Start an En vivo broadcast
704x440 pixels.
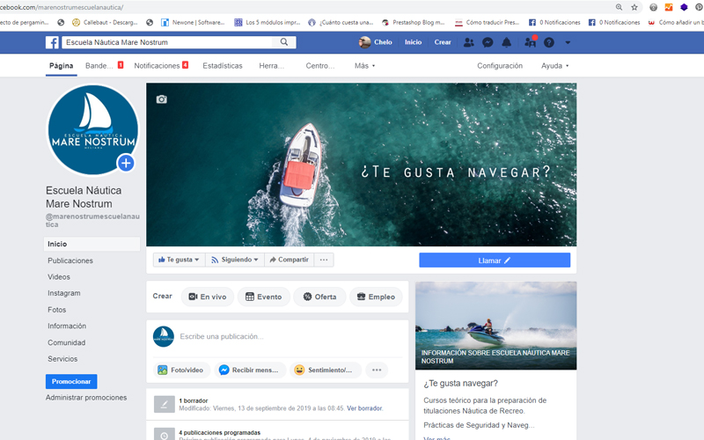click(208, 297)
